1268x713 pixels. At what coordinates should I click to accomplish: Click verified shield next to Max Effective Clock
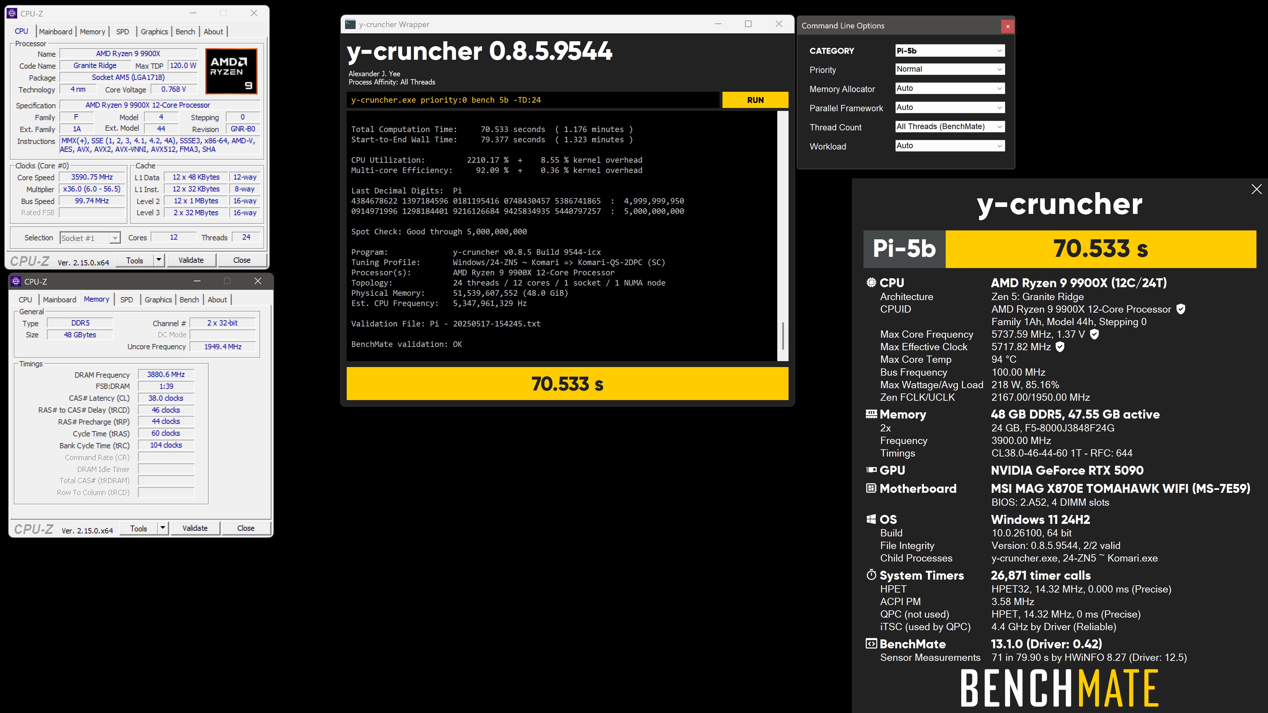click(1060, 347)
